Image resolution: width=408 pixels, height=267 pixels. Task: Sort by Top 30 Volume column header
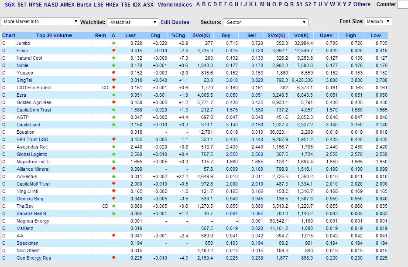54,35
